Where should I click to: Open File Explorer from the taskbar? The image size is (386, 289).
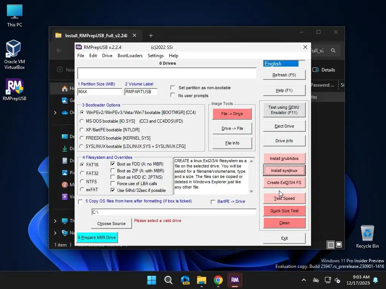[202, 280]
